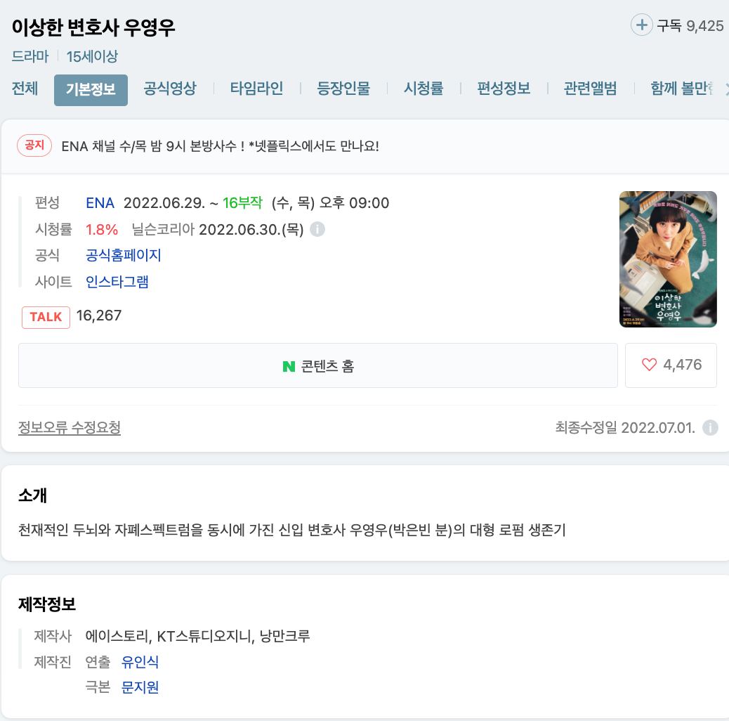
Task: Click 정보오류 수정요청 link
Action: point(70,427)
